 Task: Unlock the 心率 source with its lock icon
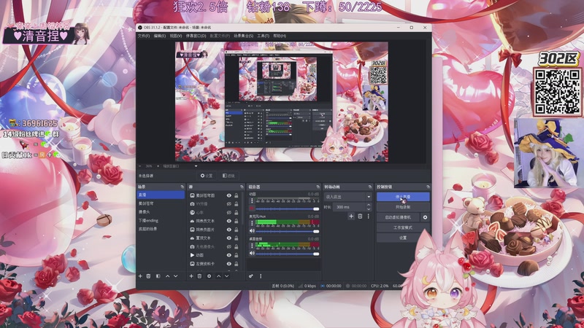pyautogui.click(x=236, y=212)
